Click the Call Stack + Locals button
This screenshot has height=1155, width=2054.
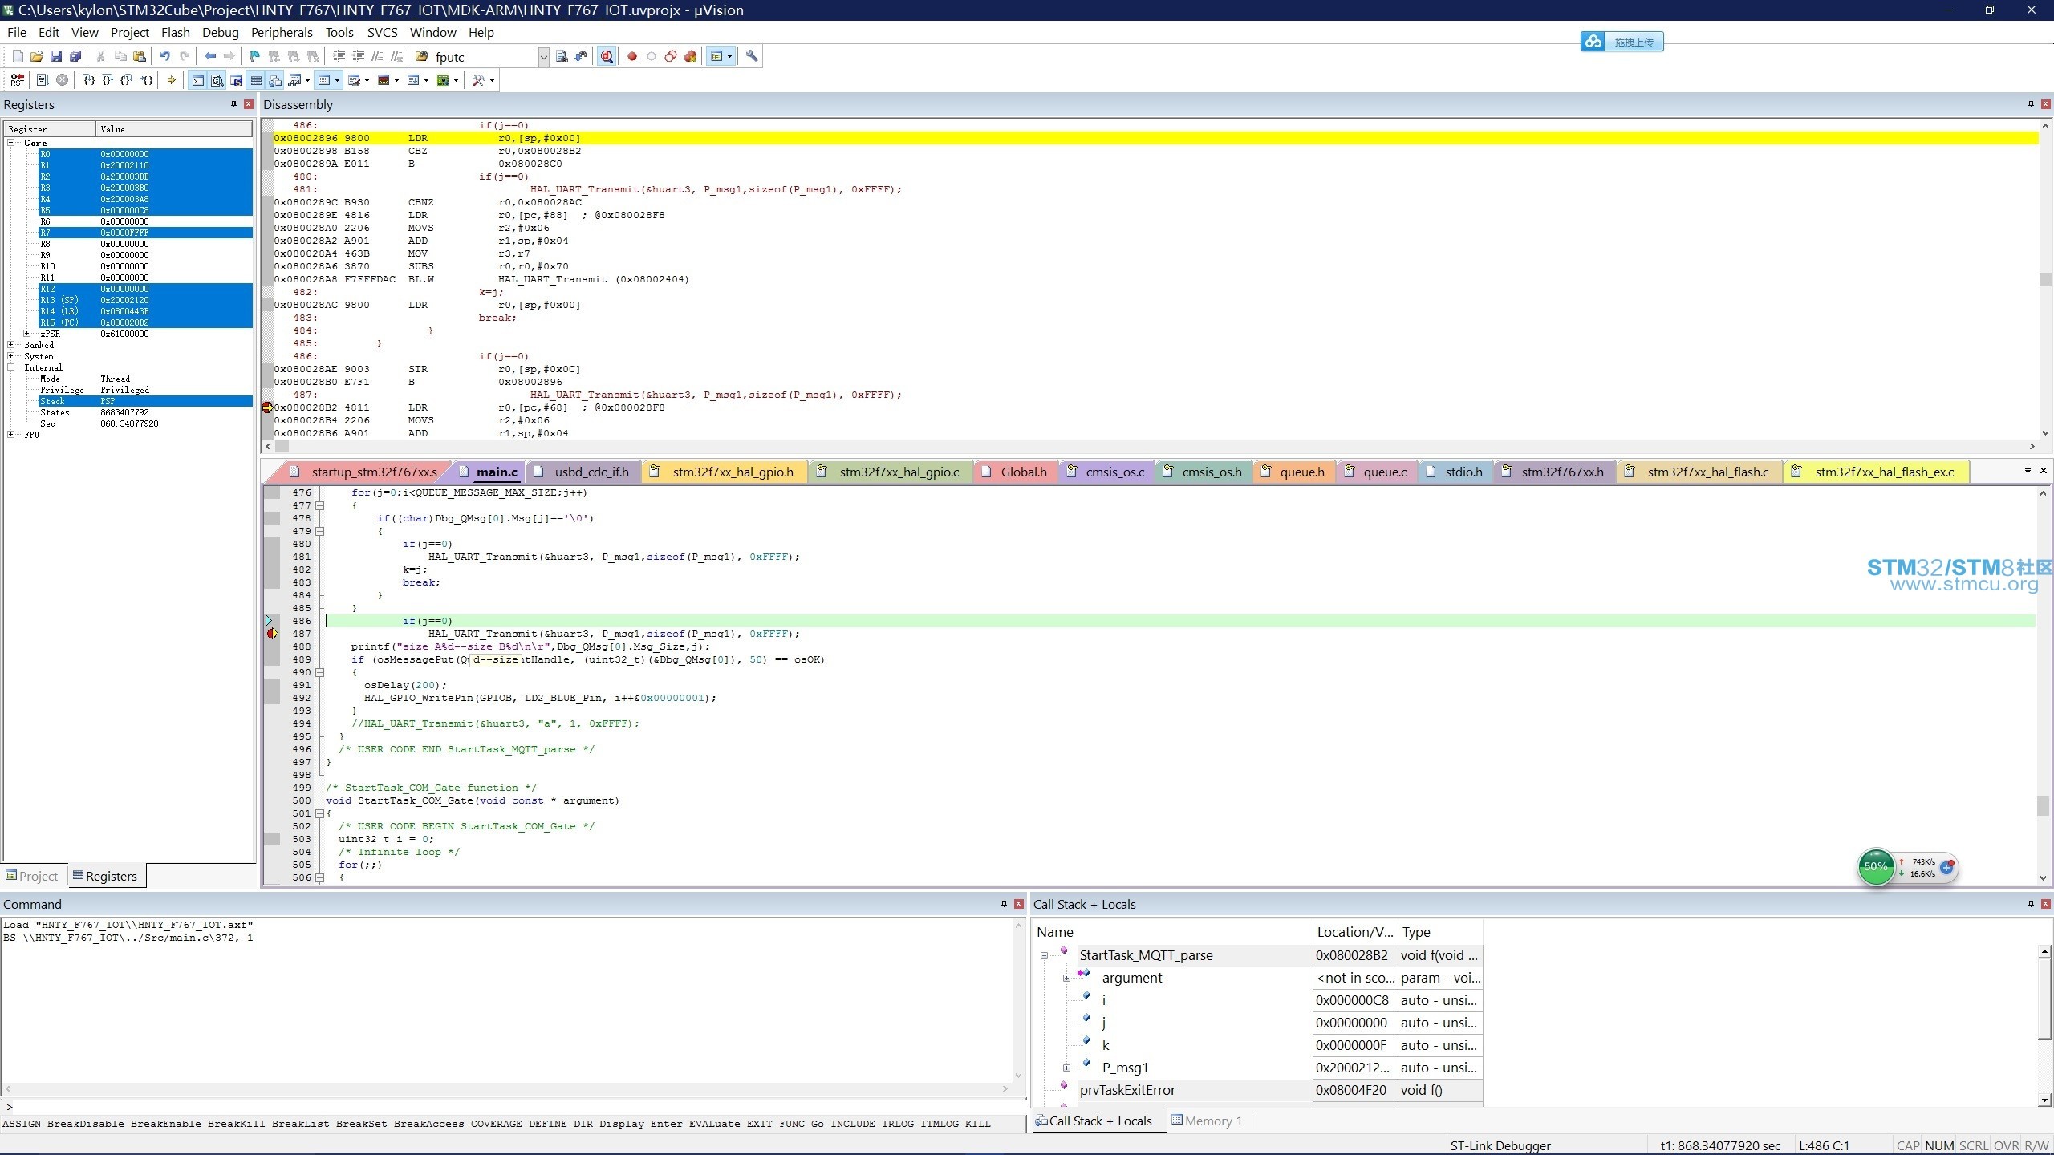tap(1098, 1120)
